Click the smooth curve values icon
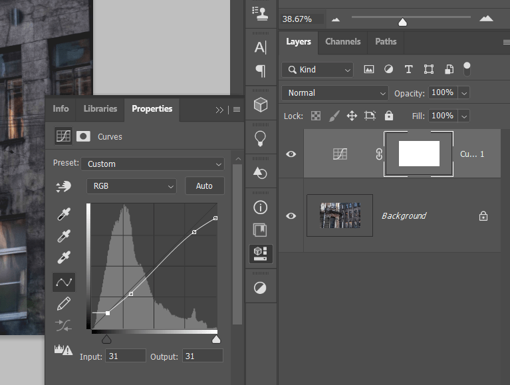 (64, 325)
